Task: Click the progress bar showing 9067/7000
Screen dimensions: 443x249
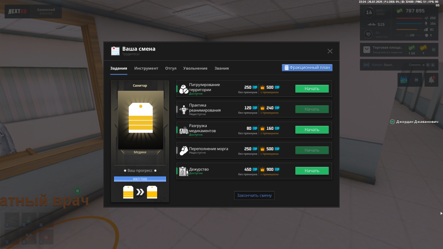Action: click(x=140, y=179)
